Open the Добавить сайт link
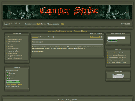The height and width of the screenshot is (101, 135). tap(95, 37)
